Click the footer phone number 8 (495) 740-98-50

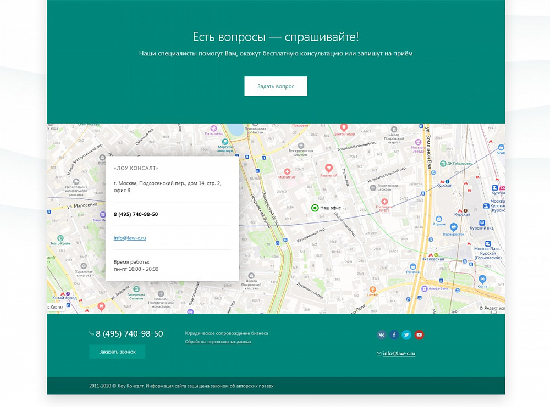tap(129, 333)
